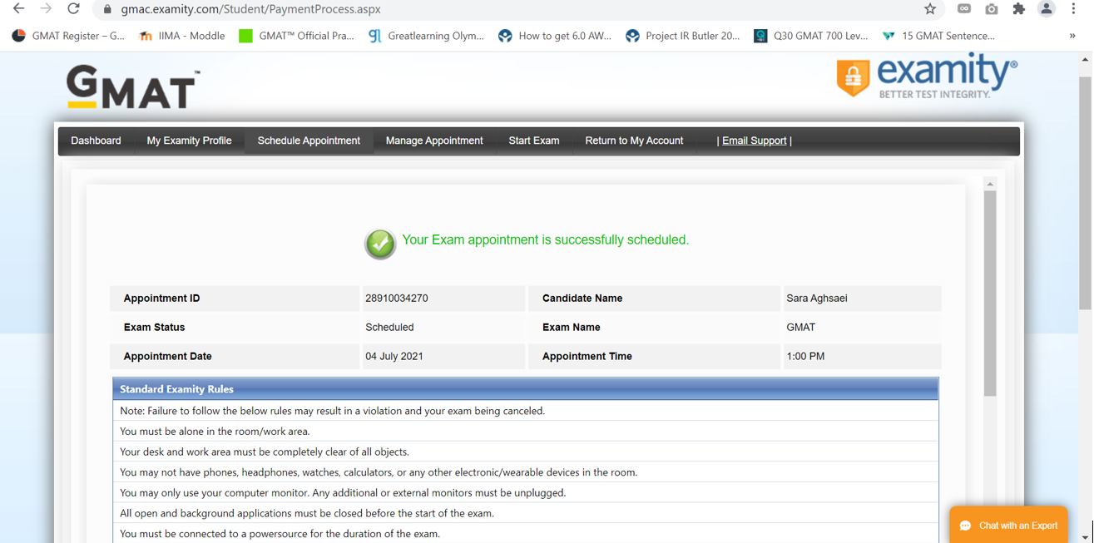Click the Examity logo
Viewport: 1094px width, 543px height.
pyautogui.click(x=926, y=76)
